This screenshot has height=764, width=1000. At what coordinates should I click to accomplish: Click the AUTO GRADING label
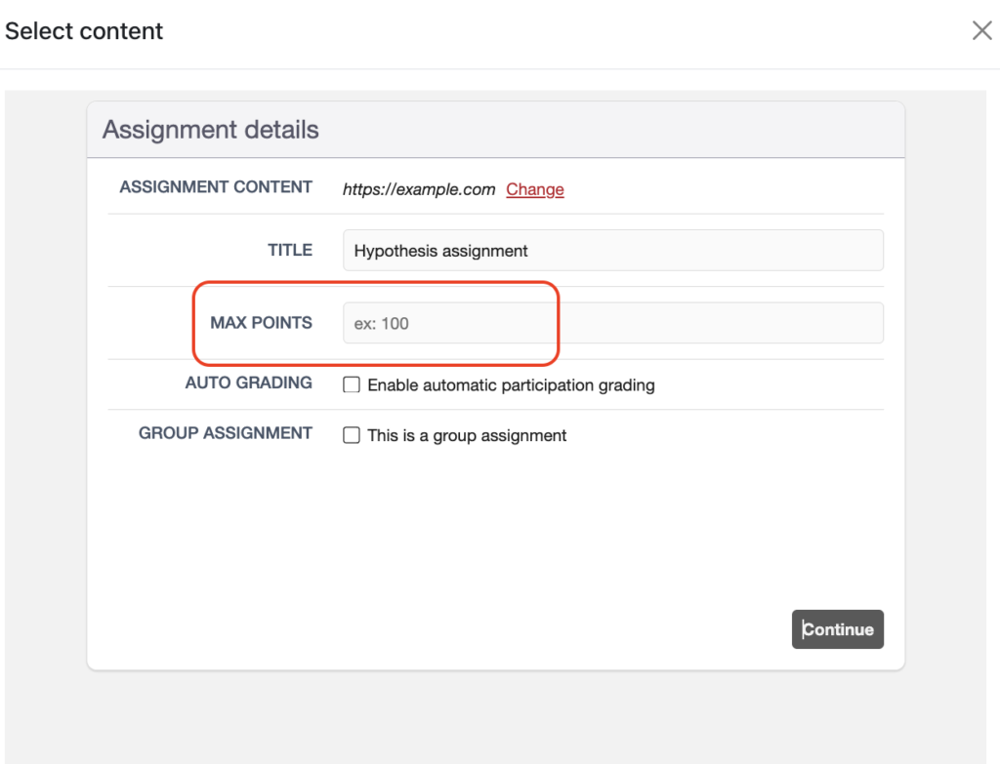[249, 382]
